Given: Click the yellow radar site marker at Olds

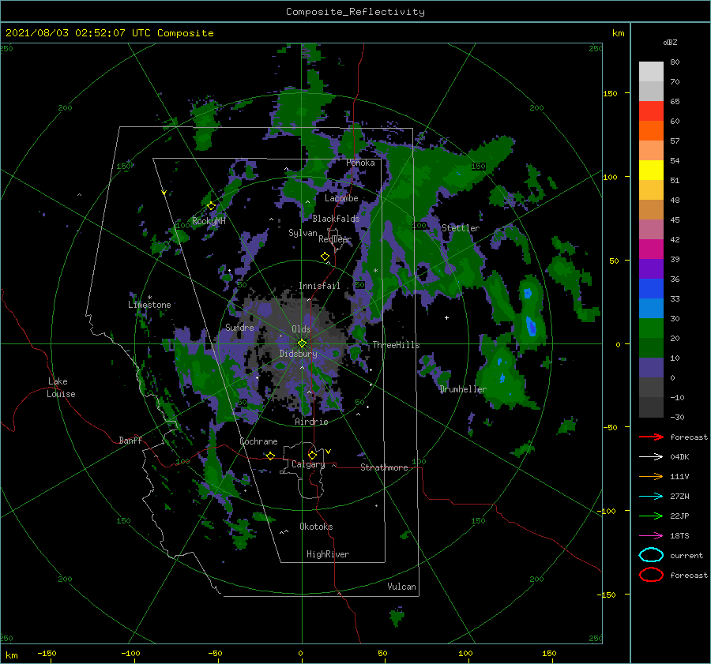Looking at the screenshot, I should 302,343.
